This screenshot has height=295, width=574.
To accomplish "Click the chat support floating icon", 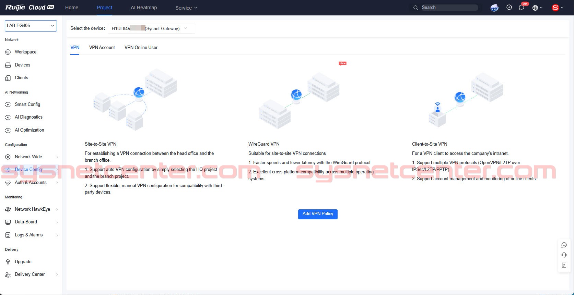I will pyautogui.click(x=564, y=245).
